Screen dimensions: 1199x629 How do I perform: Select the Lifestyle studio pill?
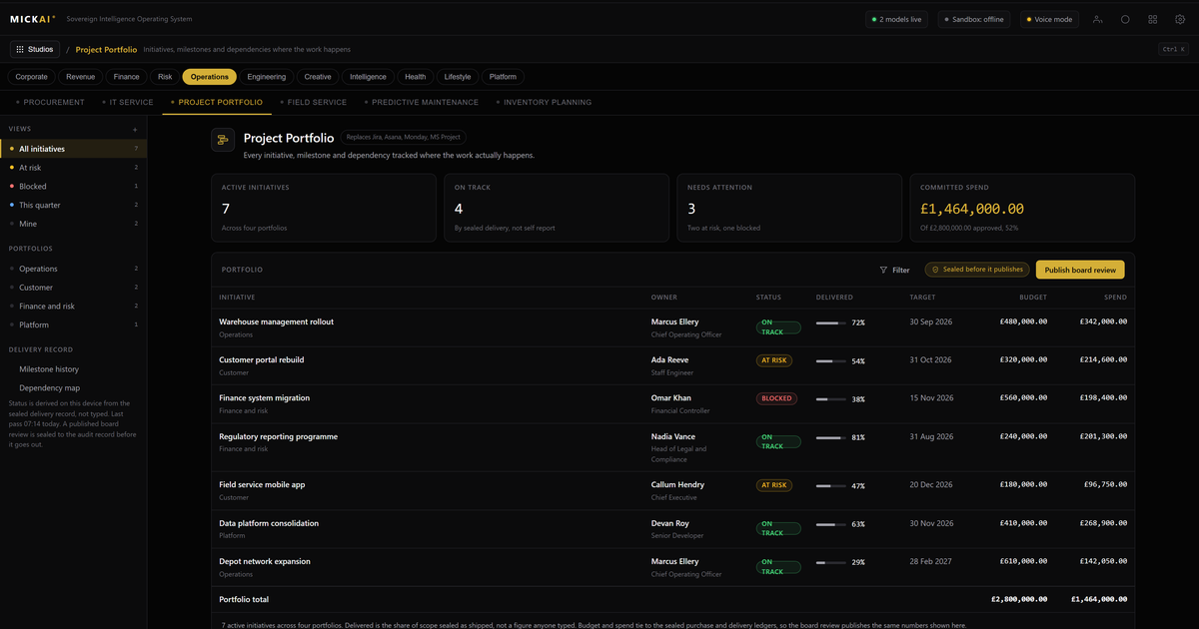(x=458, y=77)
